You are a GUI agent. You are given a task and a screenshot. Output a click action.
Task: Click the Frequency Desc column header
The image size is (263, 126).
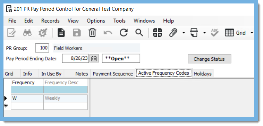coord(66,83)
